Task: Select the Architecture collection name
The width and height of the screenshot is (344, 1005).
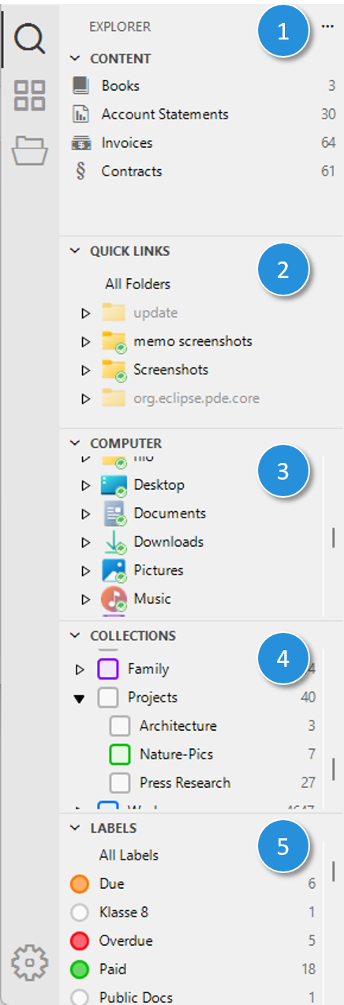Action: pos(178,726)
